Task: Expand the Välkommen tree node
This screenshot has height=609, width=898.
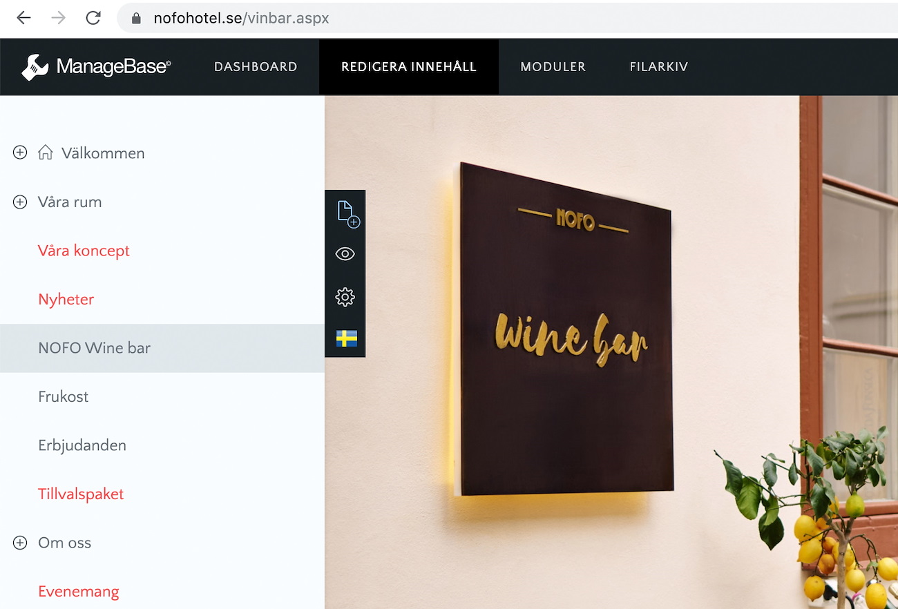Action: 20,153
